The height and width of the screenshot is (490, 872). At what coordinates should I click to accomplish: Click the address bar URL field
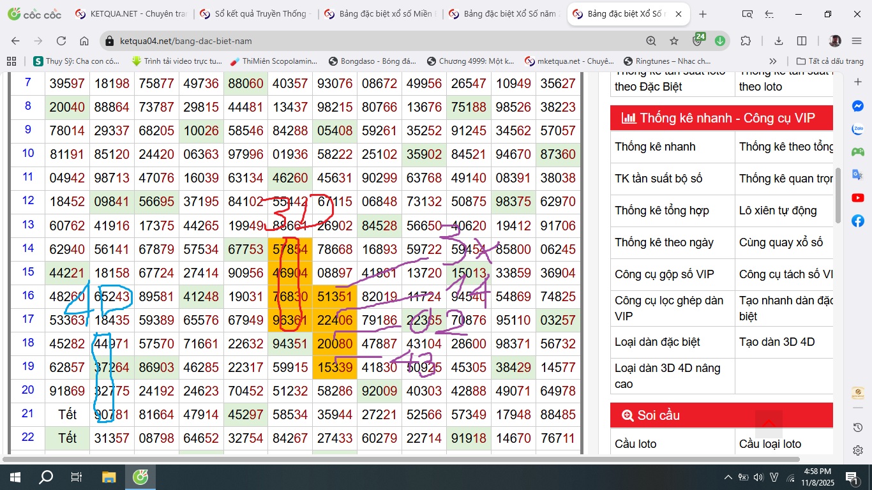click(370, 41)
